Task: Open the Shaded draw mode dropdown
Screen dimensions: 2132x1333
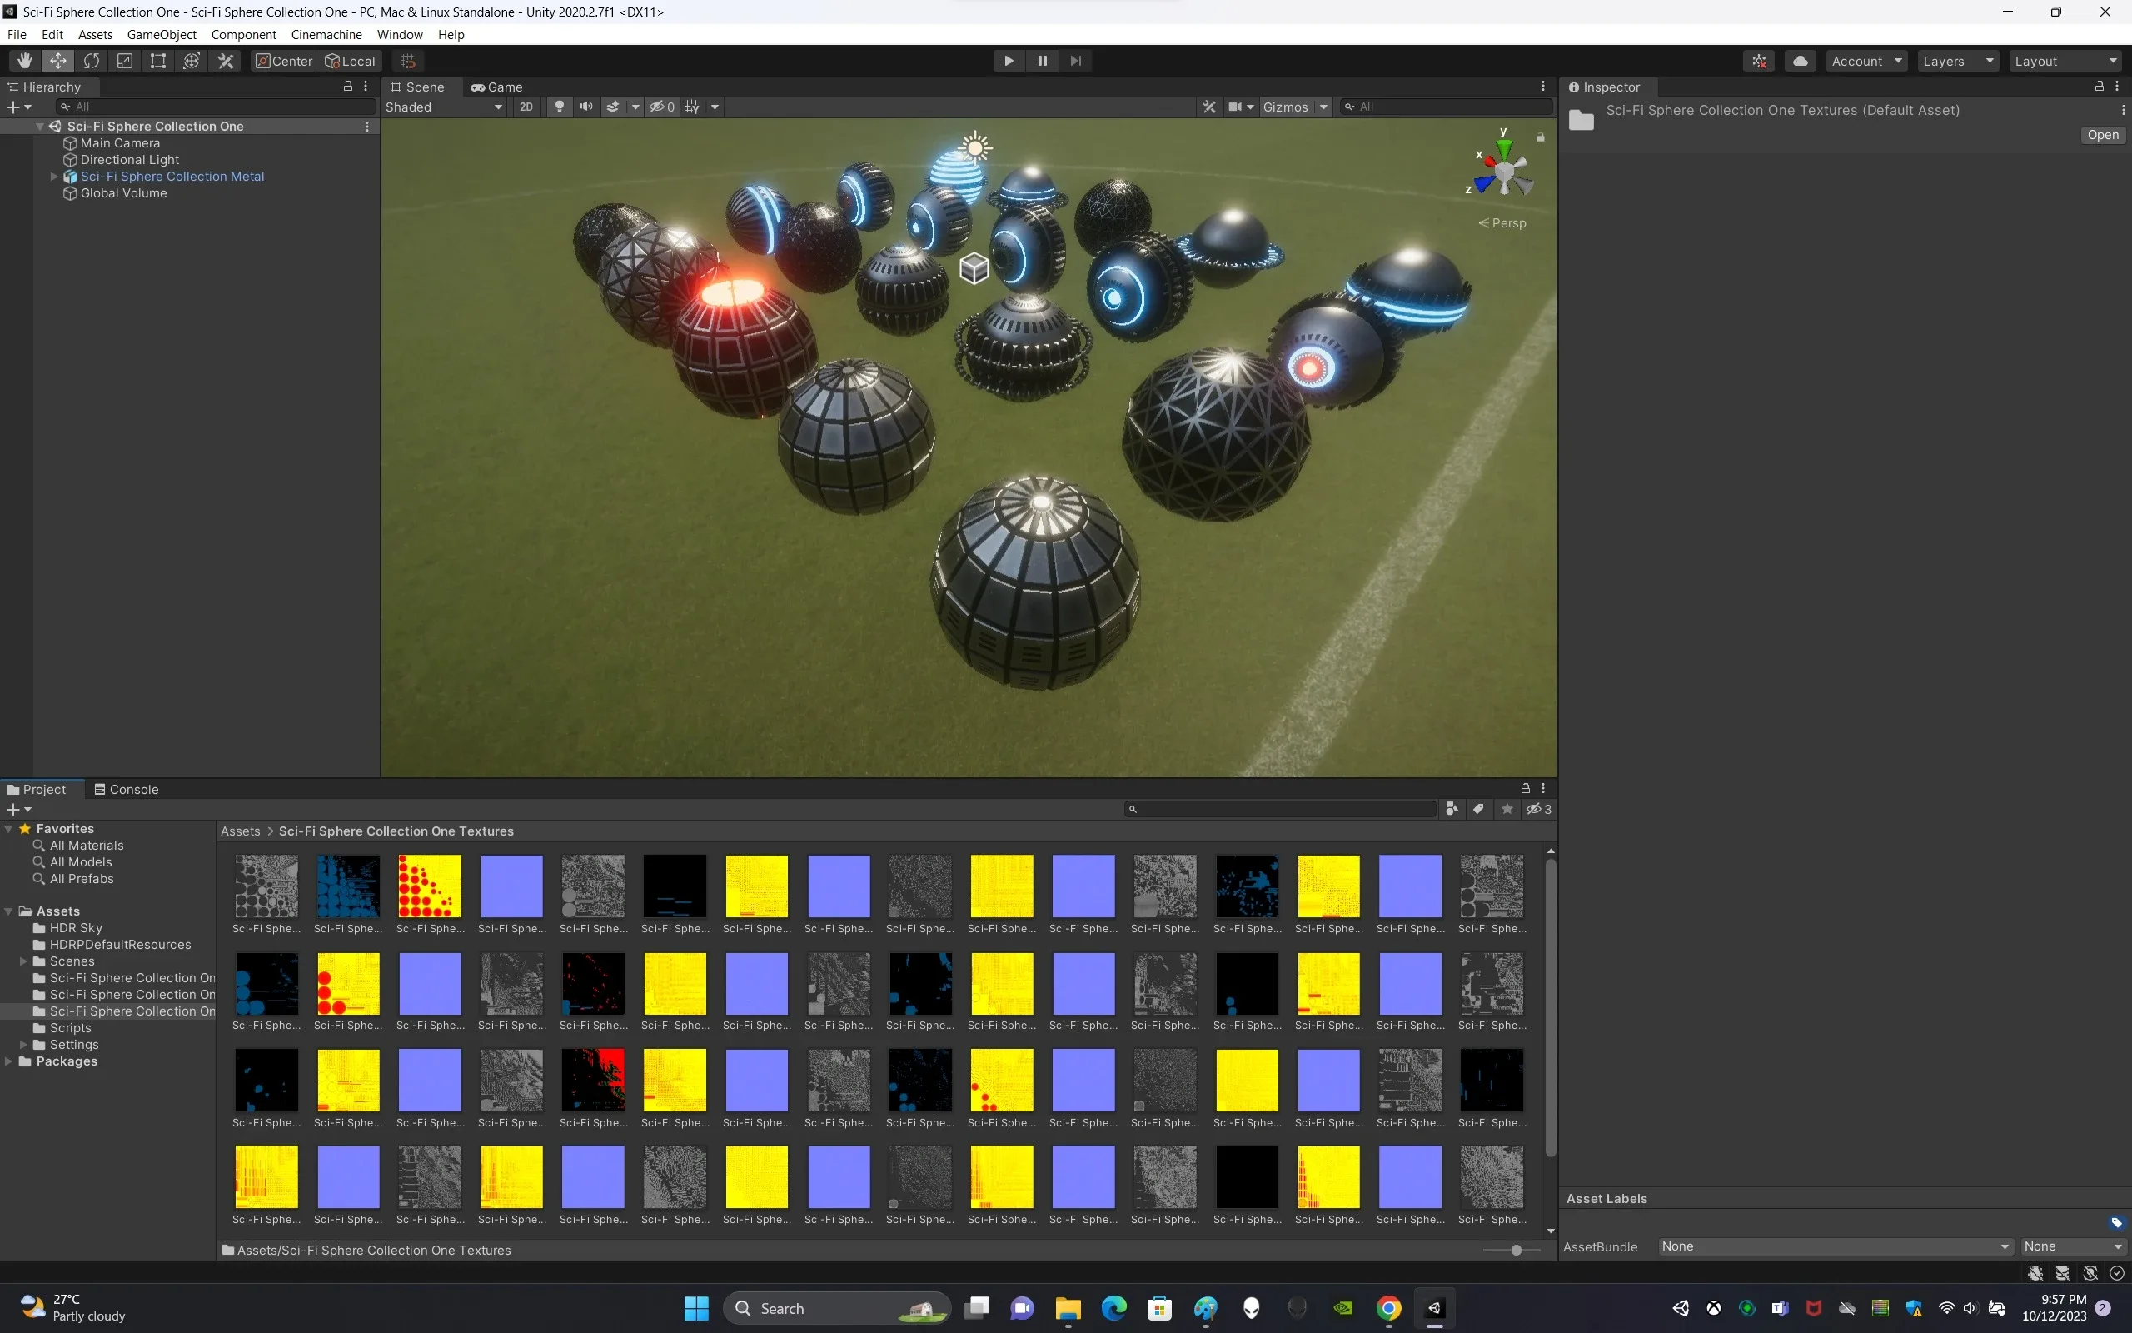Action: click(444, 107)
